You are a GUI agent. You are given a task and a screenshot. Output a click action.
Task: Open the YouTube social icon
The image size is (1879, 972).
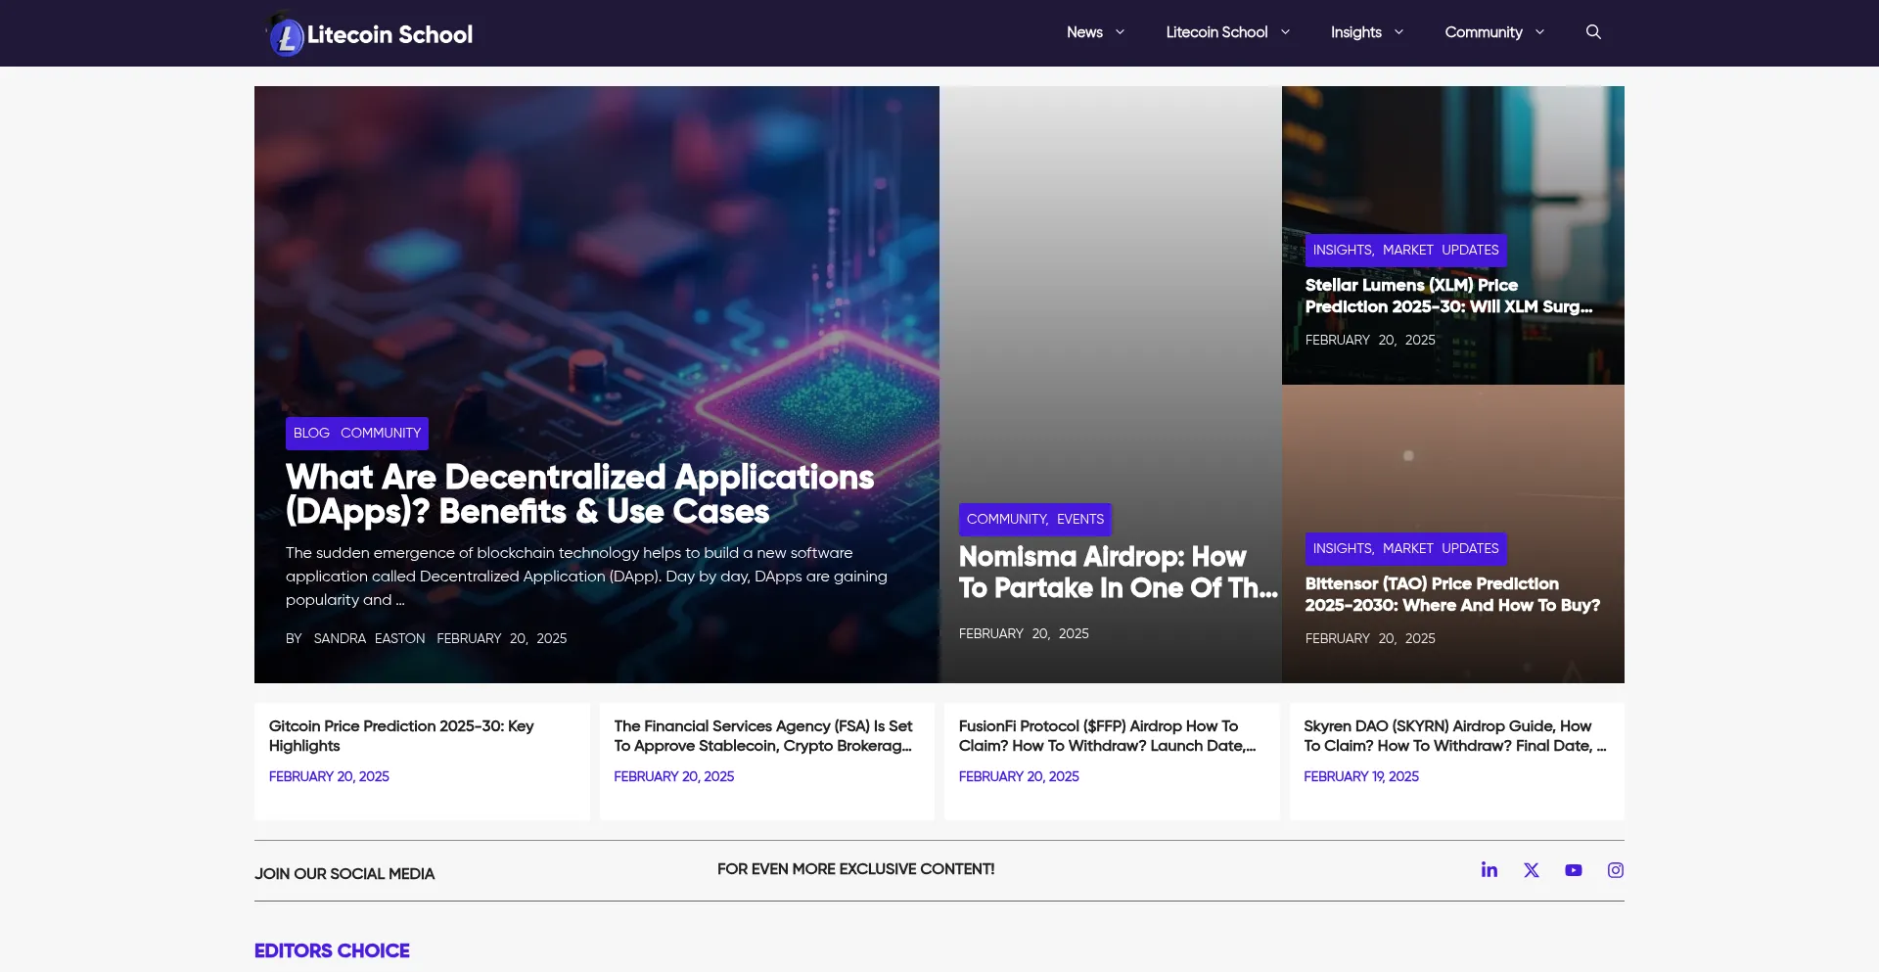coord(1574,870)
